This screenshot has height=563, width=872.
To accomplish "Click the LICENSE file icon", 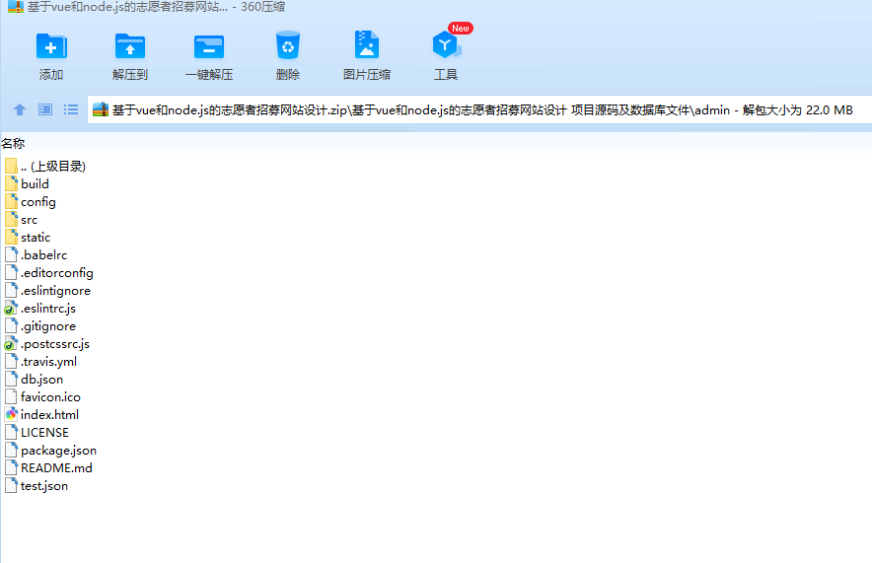I will [11, 433].
